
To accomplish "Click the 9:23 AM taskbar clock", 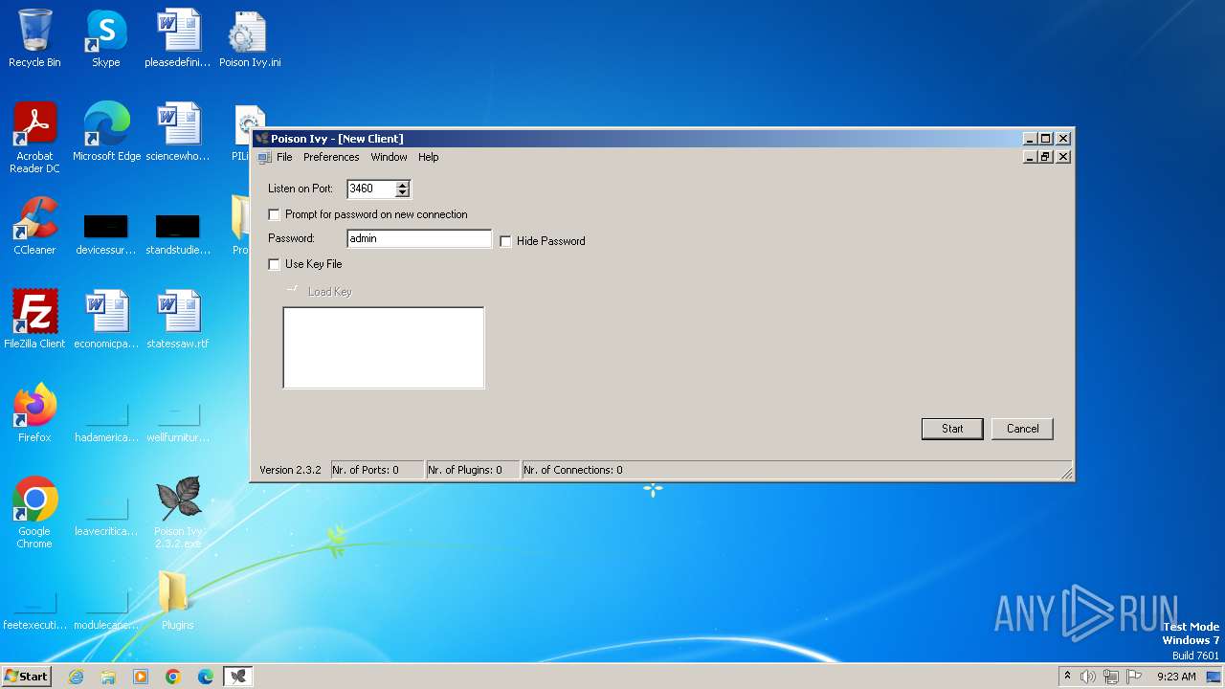I will 1176,677.
